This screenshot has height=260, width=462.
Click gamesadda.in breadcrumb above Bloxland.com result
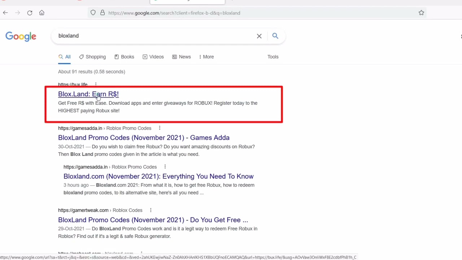point(110,167)
